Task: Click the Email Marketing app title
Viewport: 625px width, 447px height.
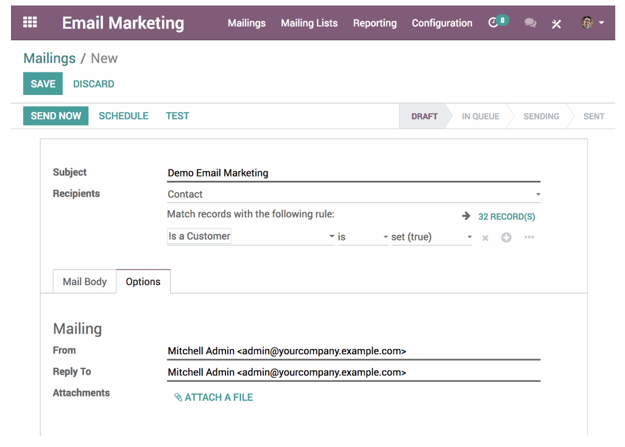Action: tap(123, 23)
